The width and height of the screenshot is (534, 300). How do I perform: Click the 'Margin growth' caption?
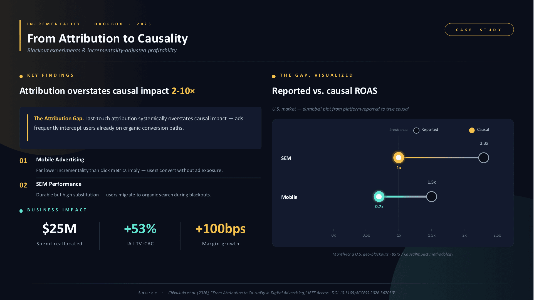(221, 244)
